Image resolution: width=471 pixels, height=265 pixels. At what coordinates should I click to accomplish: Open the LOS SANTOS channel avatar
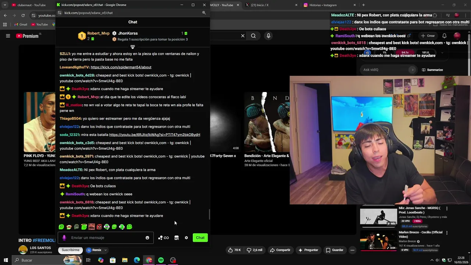pyautogui.click(x=23, y=250)
